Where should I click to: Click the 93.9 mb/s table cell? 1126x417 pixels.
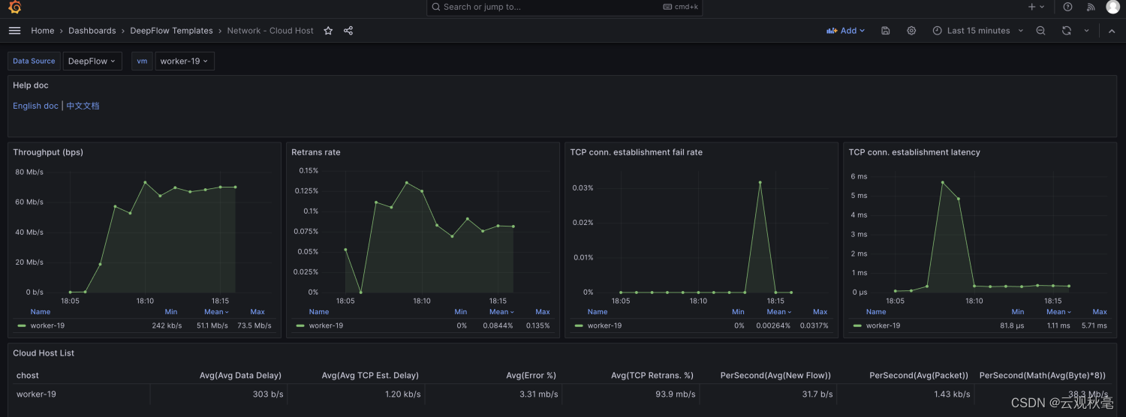click(675, 394)
